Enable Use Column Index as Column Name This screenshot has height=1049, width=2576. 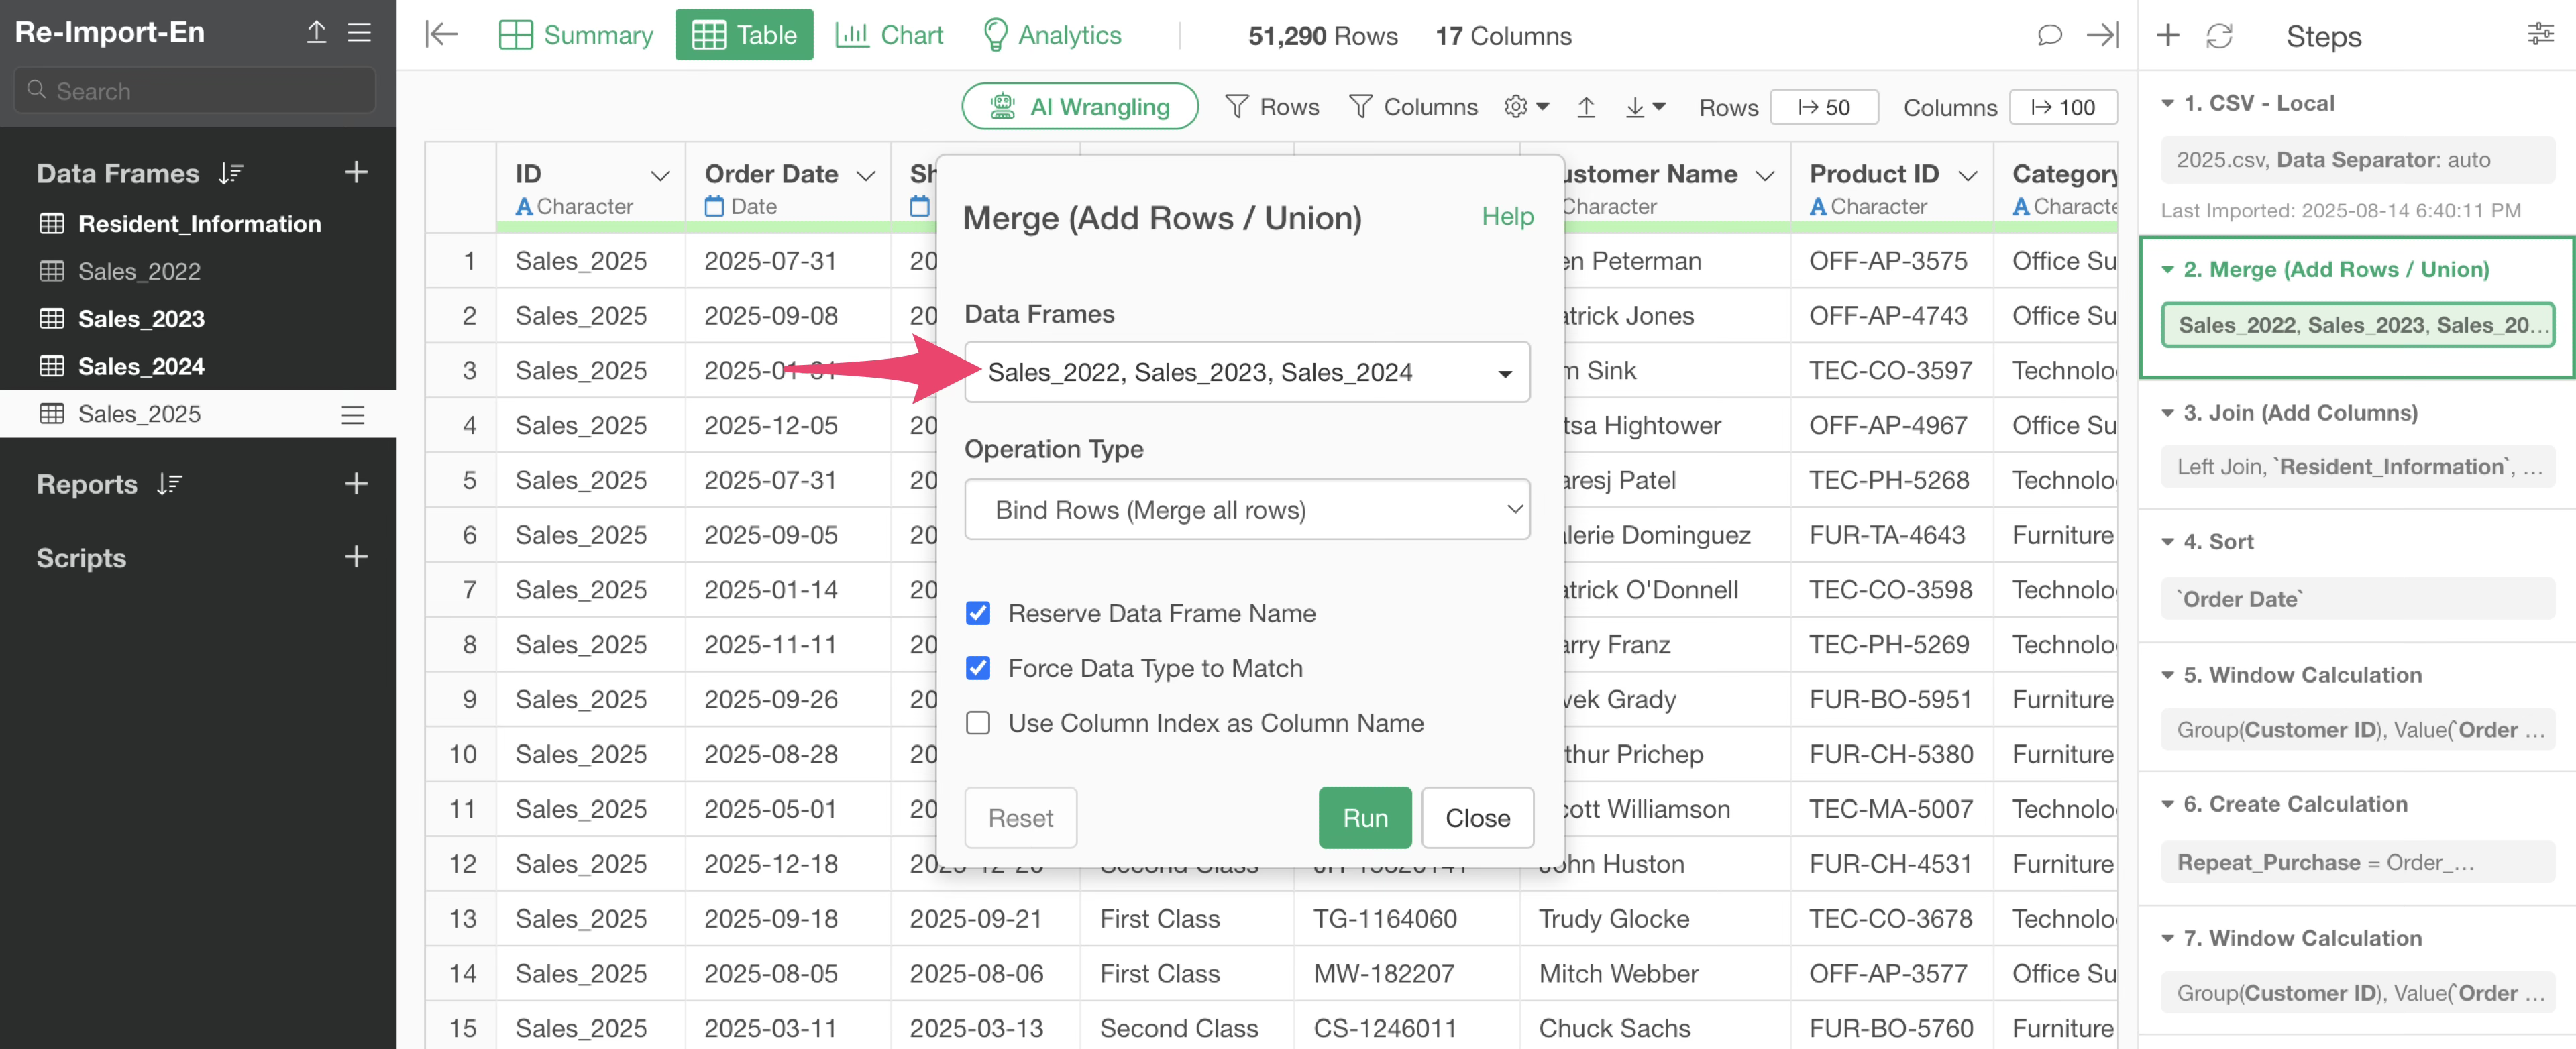tap(978, 723)
